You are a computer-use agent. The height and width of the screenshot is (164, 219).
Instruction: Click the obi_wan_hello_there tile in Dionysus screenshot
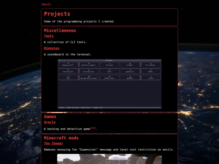(89, 77)
